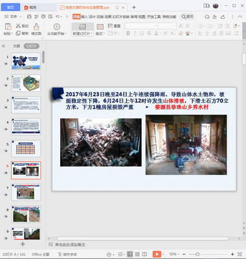Open the font name combo box
The height and width of the screenshot is (259, 246).
141,26
